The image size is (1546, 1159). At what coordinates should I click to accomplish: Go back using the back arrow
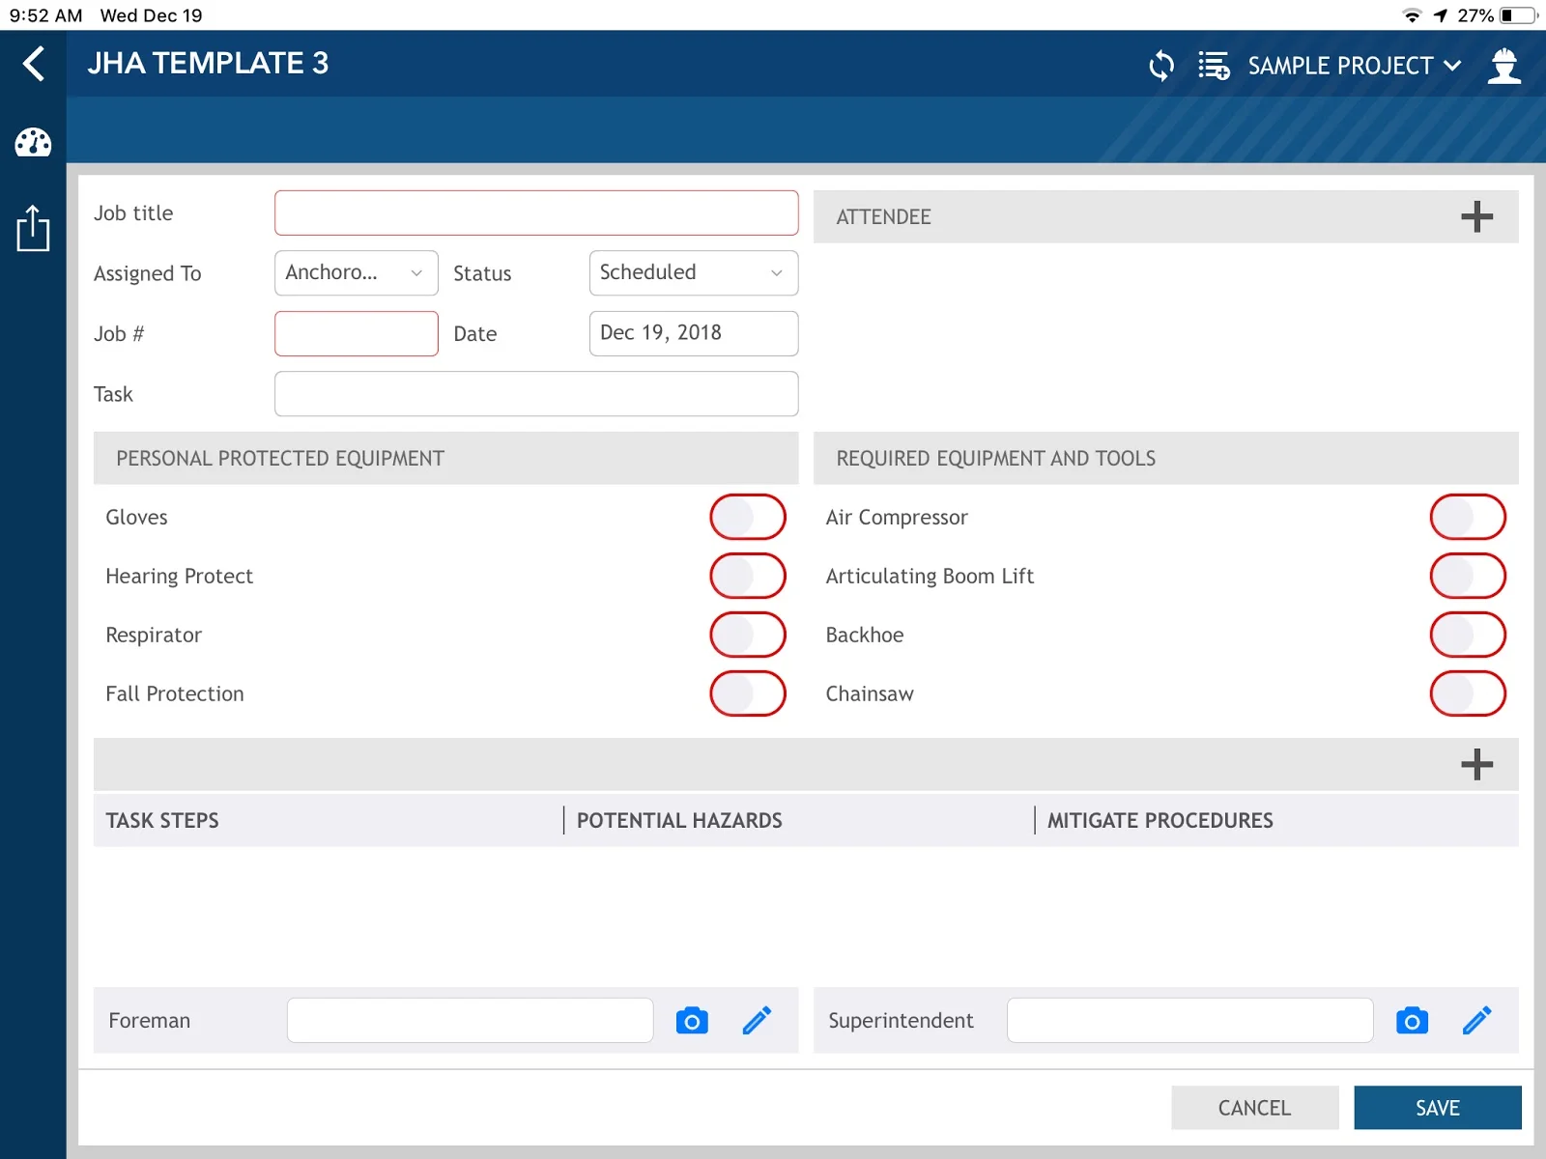[x=34, y=64]
